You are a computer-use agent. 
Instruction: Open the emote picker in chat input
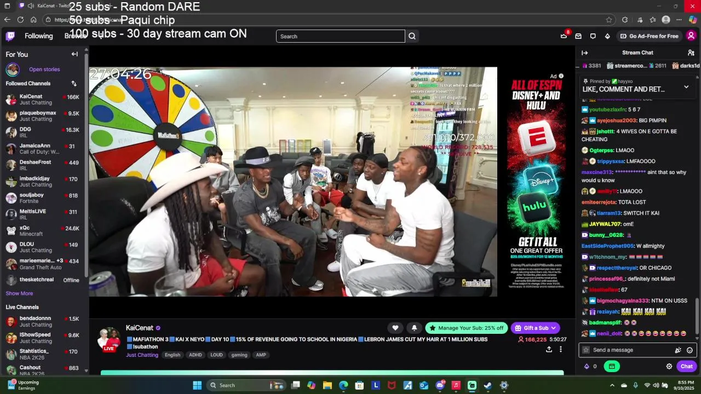tap(690, 350)
